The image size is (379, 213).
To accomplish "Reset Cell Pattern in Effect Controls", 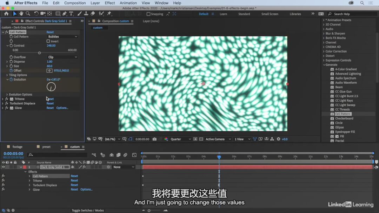I will [x=50, y=32].
